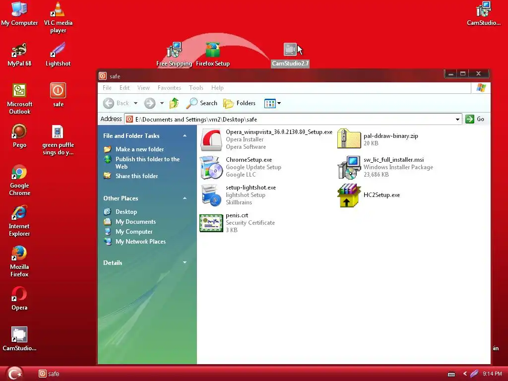Go to My Computer in Other Places
The width and height of the screenshot is (508, 381).
(x=134, y=232)
